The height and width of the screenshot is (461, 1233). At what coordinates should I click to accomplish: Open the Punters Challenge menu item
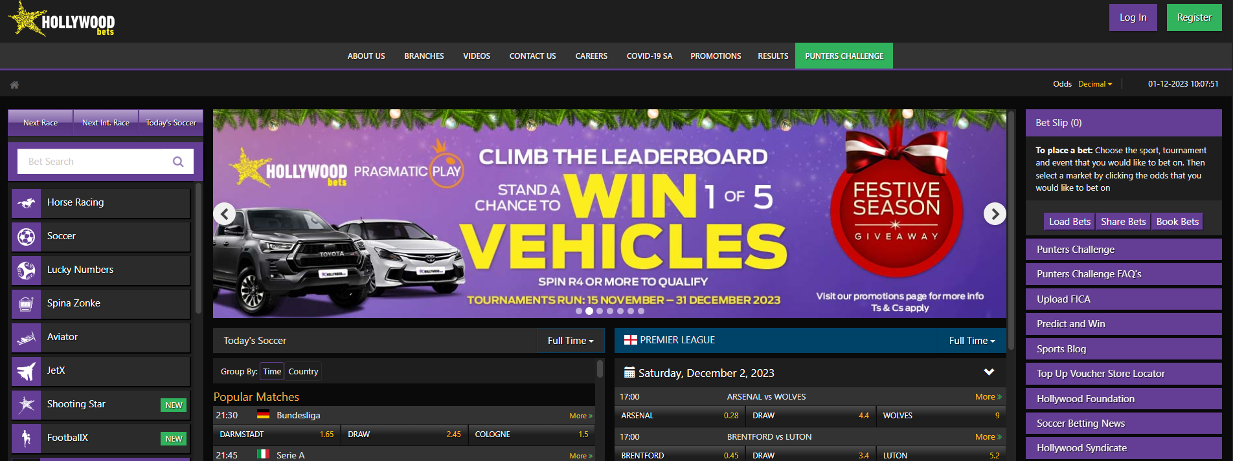[844, 56]
